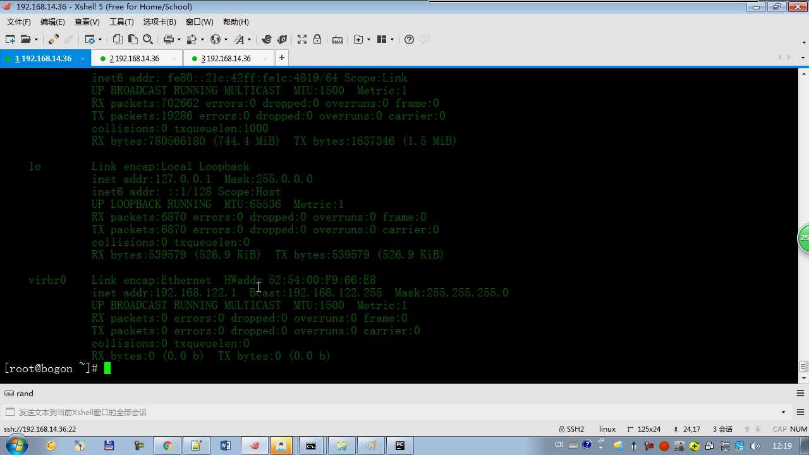The height and width of the screenshot is (455, 809).
Task: Click the ssh://192.168.14.36:22 status text
Action: [40, 429]
